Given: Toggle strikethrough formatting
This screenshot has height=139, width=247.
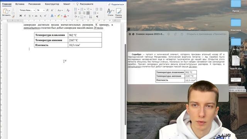Looking at the screenshot, I should click(36, 16).
